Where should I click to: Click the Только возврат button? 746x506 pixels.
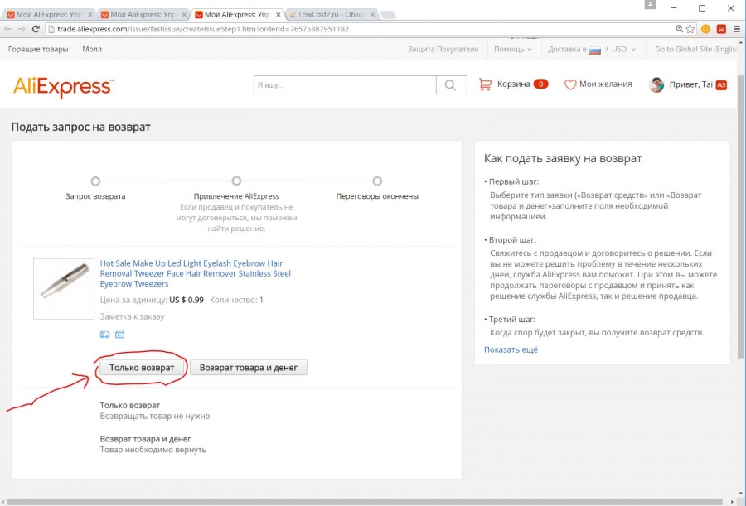(142, 367)
